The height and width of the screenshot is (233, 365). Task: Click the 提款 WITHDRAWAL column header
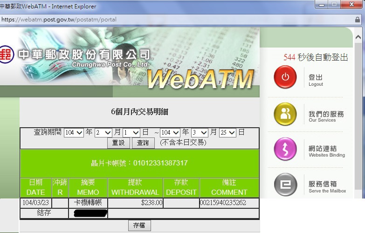coord(135,187)
